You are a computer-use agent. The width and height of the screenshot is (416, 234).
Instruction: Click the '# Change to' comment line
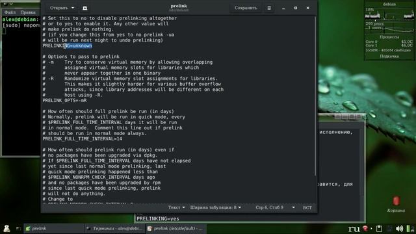58,199
